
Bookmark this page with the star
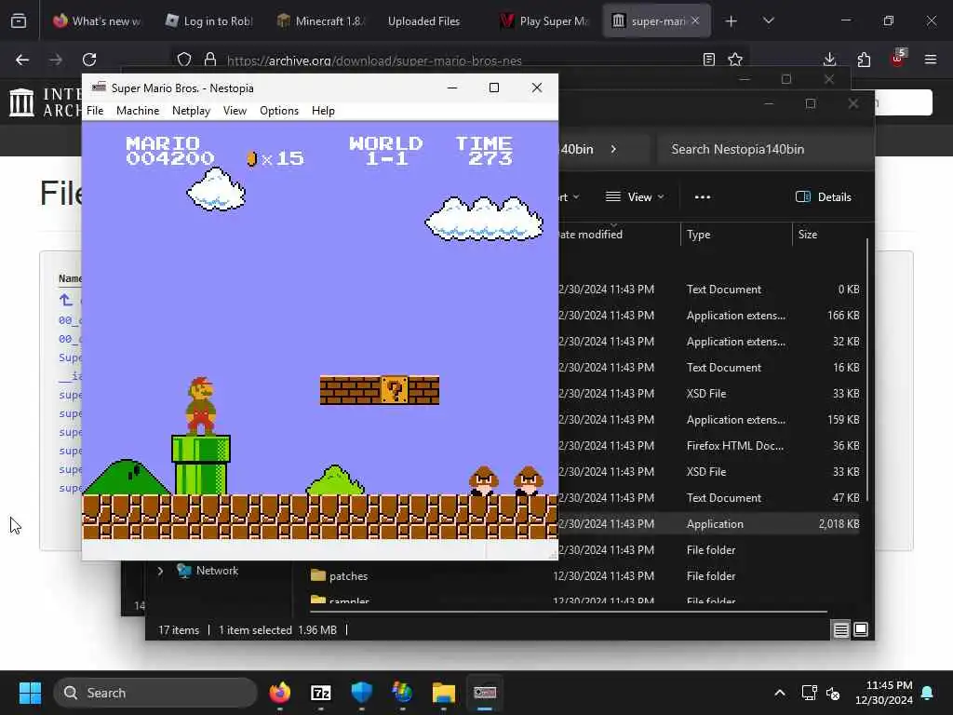pyautogui.click(x=735, y=60)
